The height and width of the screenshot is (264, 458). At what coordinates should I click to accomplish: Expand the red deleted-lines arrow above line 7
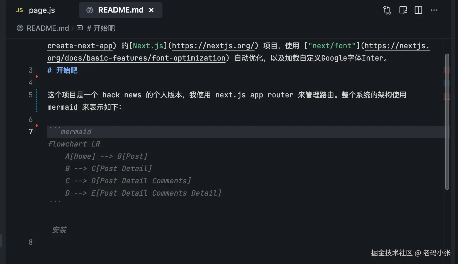(36, 126)
